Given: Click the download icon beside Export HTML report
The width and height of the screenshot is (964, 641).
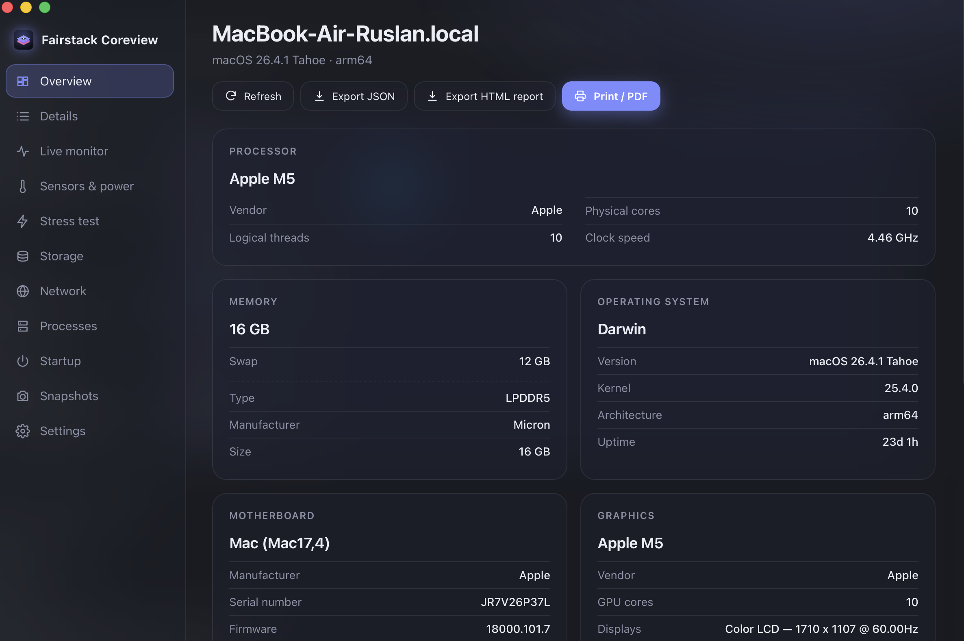Looking at the screenshot, I should click(432, 96).
